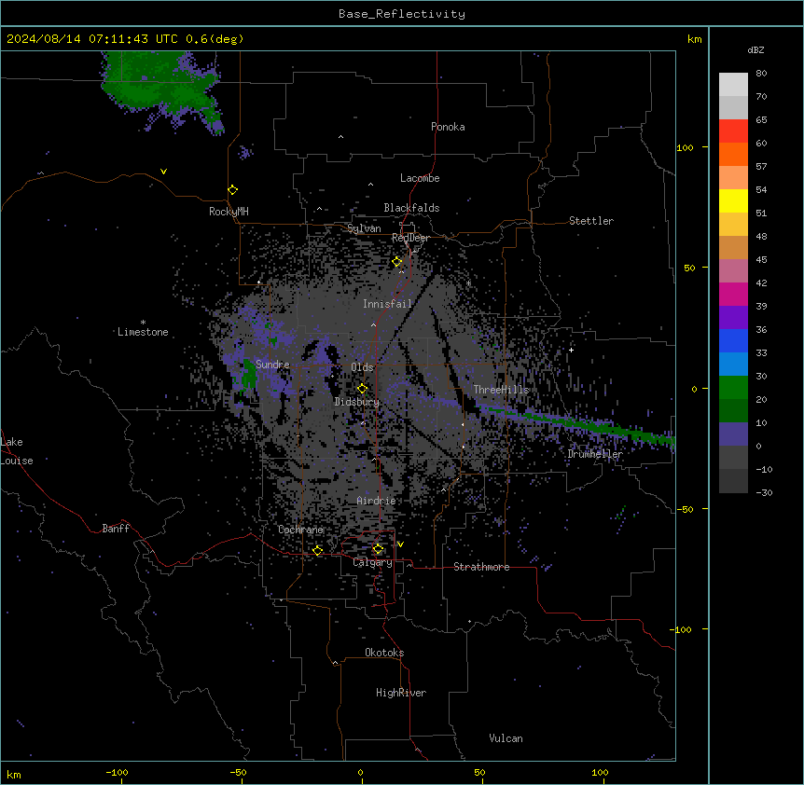Select the HighRiver map label
Image resolution: width=804 pixels, height=785 pixels.
coord(401,693)
